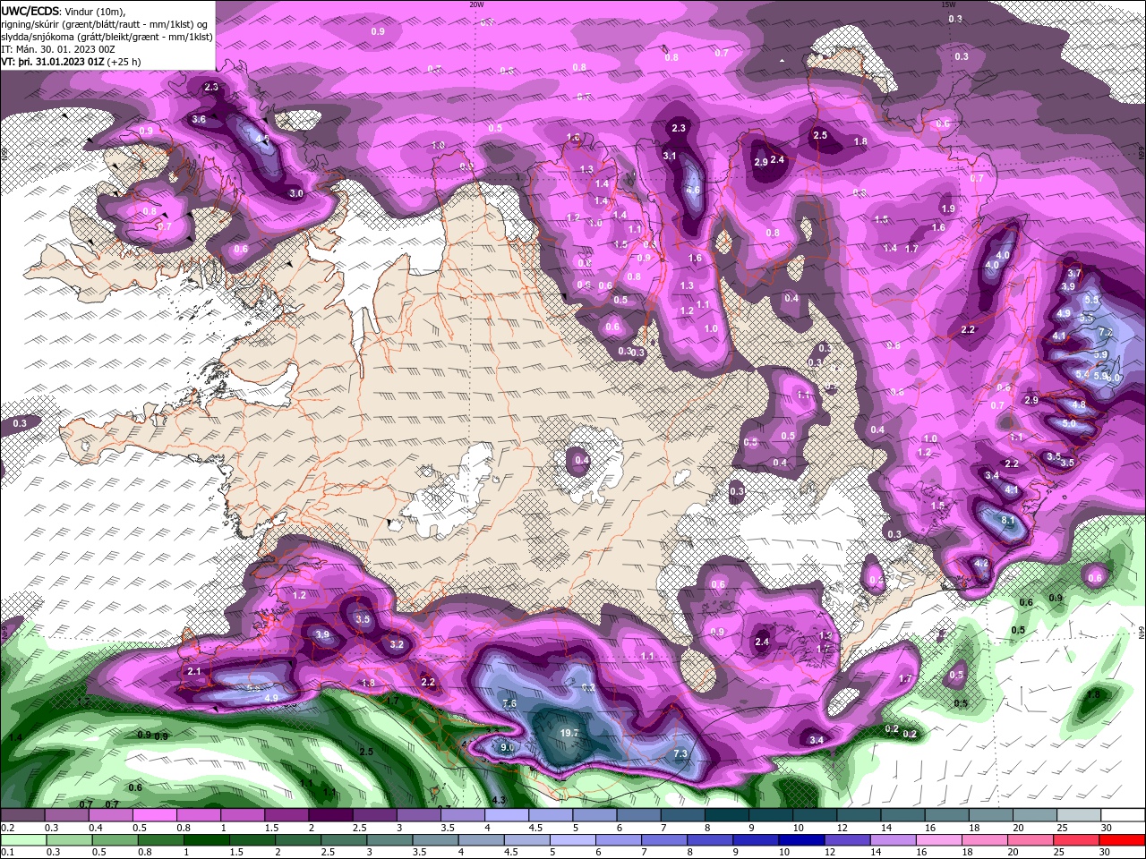Click the top-row legend label 0.2

7,828
